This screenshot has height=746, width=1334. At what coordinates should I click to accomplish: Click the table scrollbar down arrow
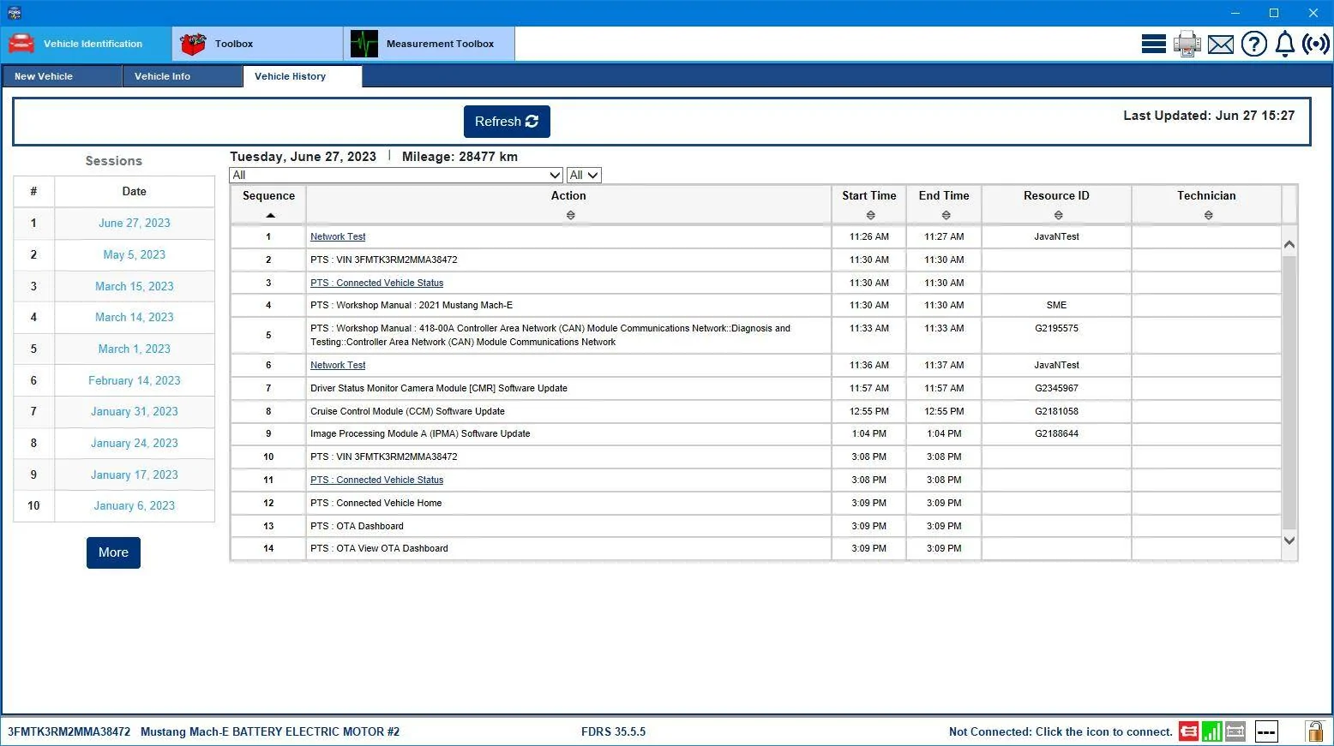[x=1289, y=540]
